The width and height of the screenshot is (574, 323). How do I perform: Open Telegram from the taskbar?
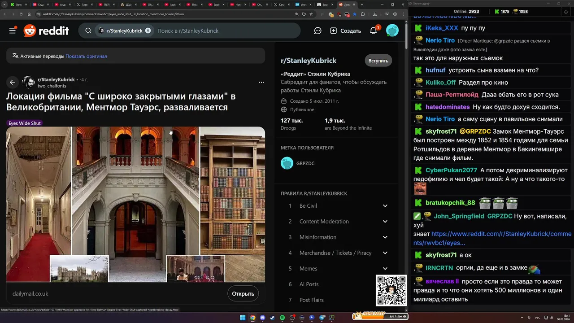322,318
